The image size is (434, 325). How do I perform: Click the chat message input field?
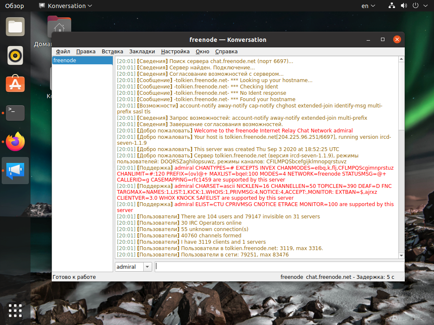[x=279, y=267]
